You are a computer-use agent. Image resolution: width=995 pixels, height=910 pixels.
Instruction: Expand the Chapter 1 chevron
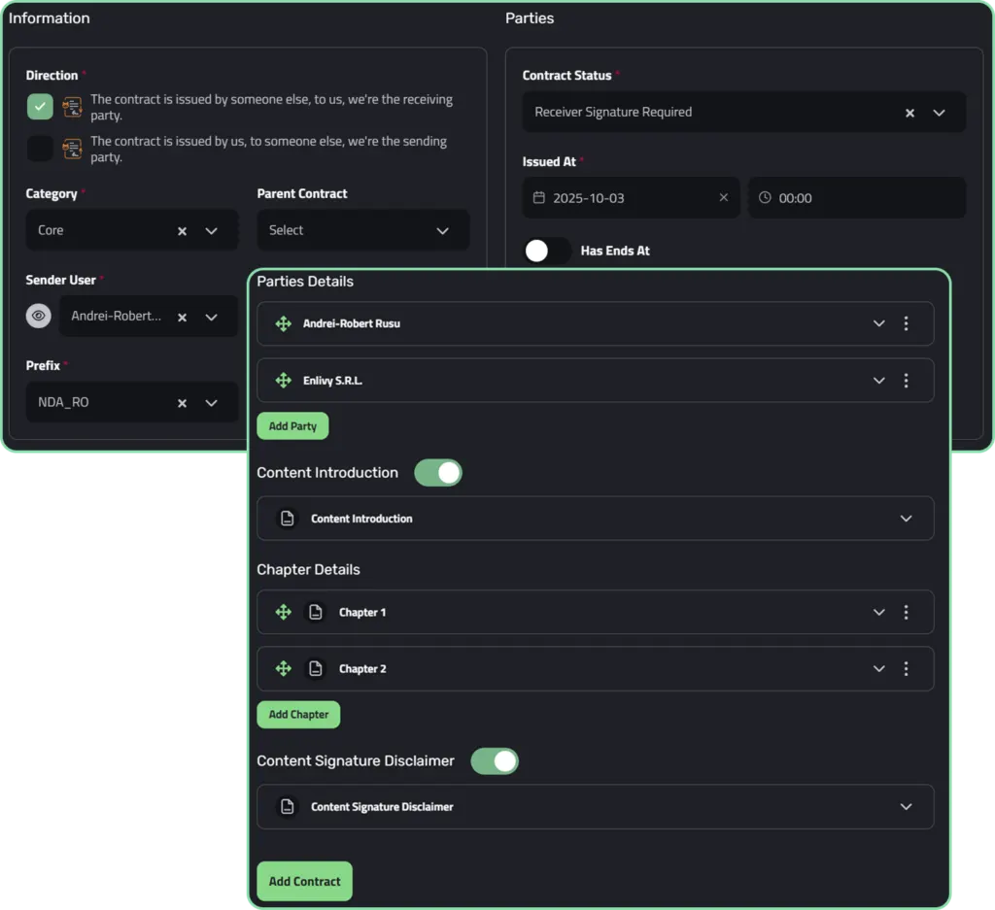[x=878, y=612]
